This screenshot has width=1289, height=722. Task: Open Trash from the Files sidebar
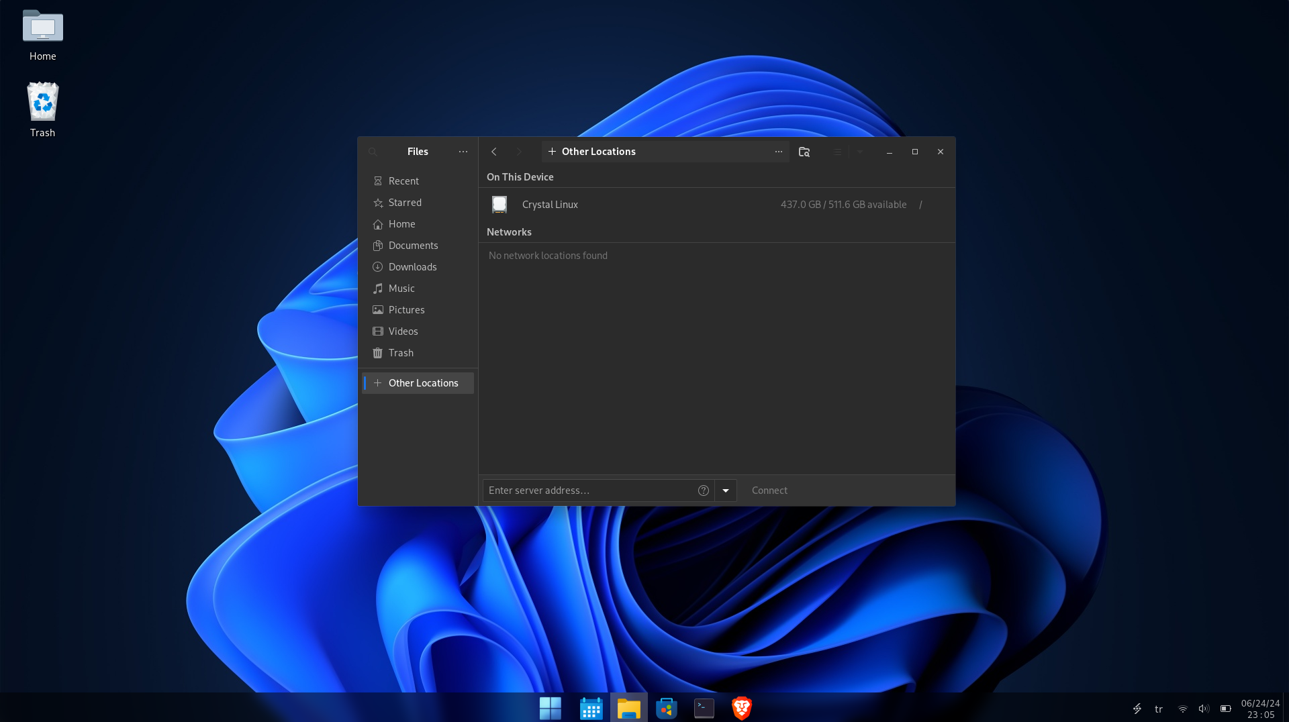[x=401, y=353]
